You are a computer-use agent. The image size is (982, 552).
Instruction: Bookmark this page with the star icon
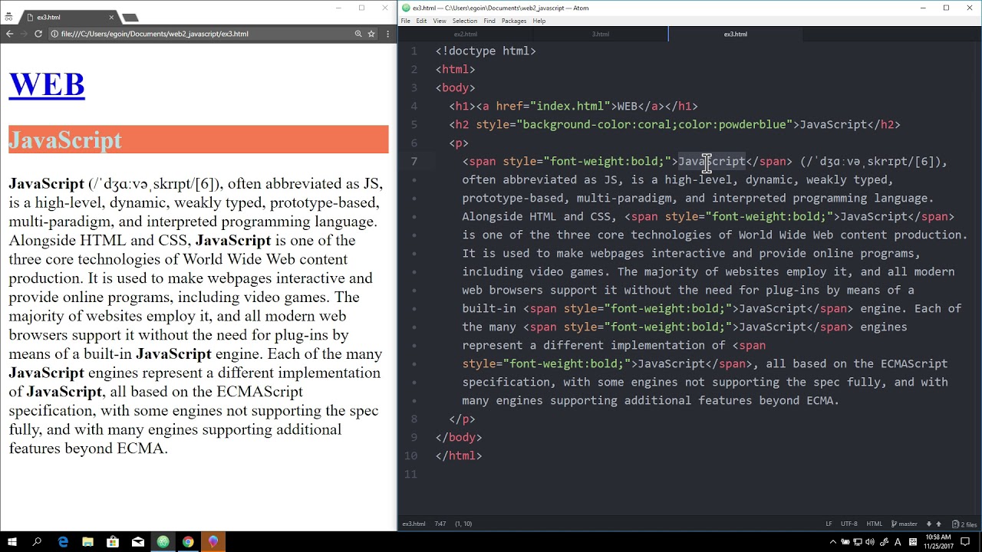coord(371,34)
